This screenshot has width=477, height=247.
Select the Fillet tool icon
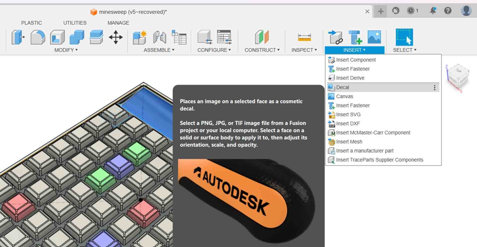point(38,37)
